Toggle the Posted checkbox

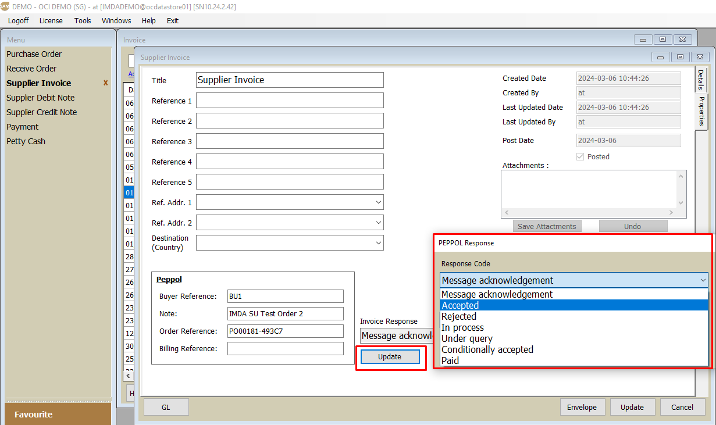point(580,156)
